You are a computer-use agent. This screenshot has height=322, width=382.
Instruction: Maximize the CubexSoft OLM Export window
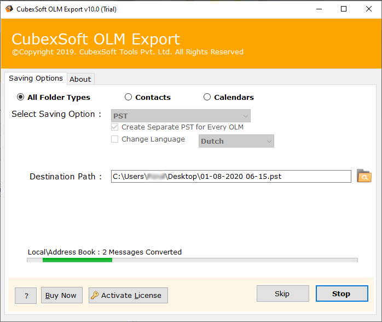pos(344,9)
